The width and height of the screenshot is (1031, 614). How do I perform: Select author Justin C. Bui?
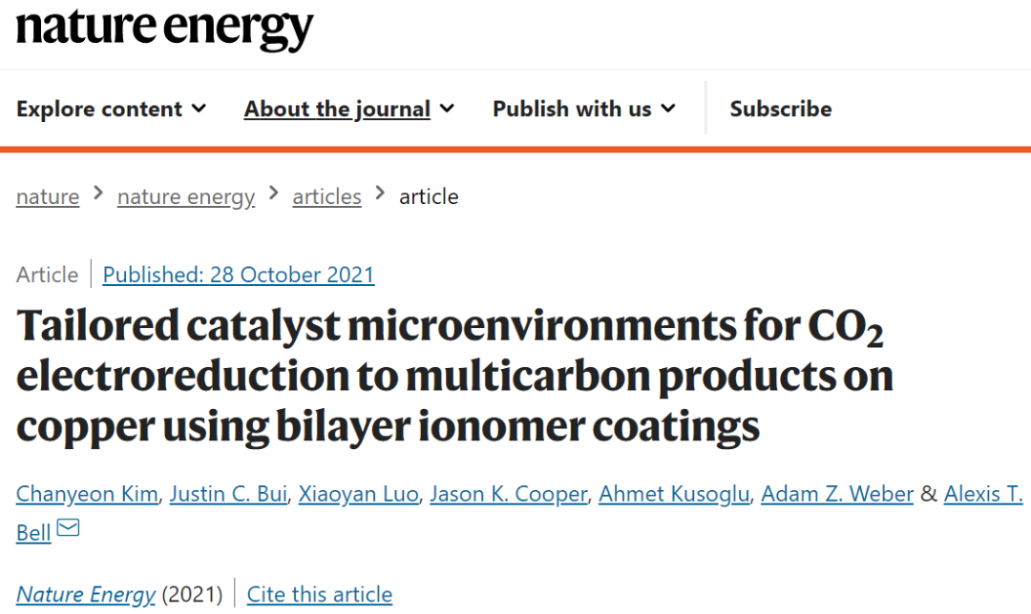point(228,494)
